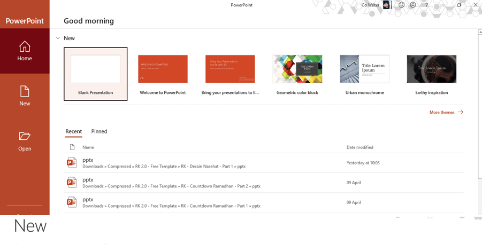This screenshot has height=245, width=482.
Task: Open the Welcome to PowerPoint template
Action: pos(163,74)
